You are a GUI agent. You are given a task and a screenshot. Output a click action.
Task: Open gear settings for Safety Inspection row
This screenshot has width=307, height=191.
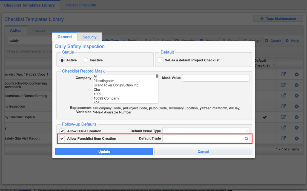297,106
